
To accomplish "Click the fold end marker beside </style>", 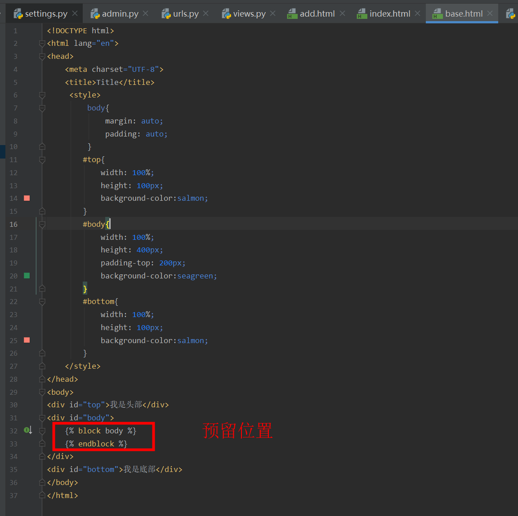I will (42, 366).
